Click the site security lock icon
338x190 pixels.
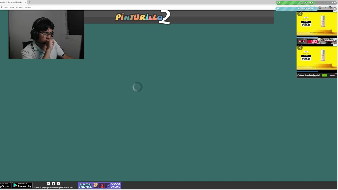point(1,7)
